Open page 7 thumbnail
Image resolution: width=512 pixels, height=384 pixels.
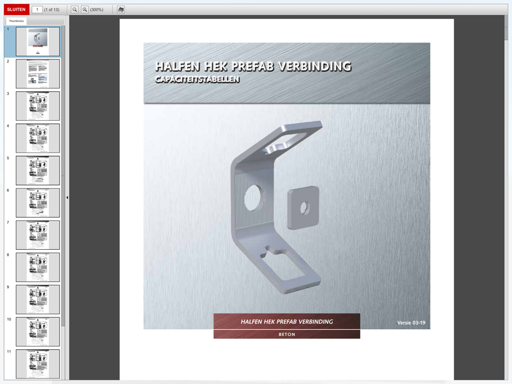(x=38, y=235)
